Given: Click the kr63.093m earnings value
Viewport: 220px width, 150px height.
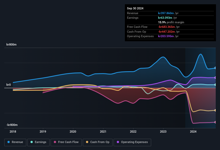Looking at the screenshot, I should [165, 18].
